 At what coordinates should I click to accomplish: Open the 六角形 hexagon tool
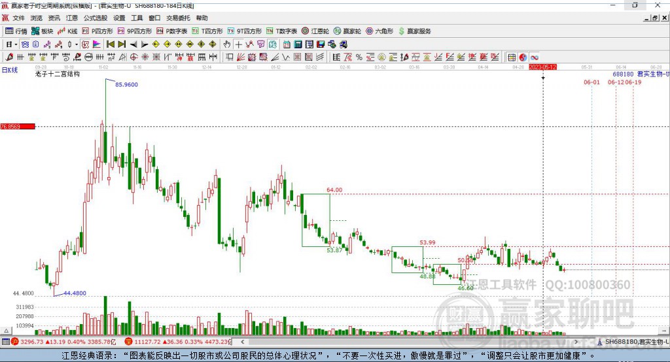pyautogui.click(x=379, y=31)
